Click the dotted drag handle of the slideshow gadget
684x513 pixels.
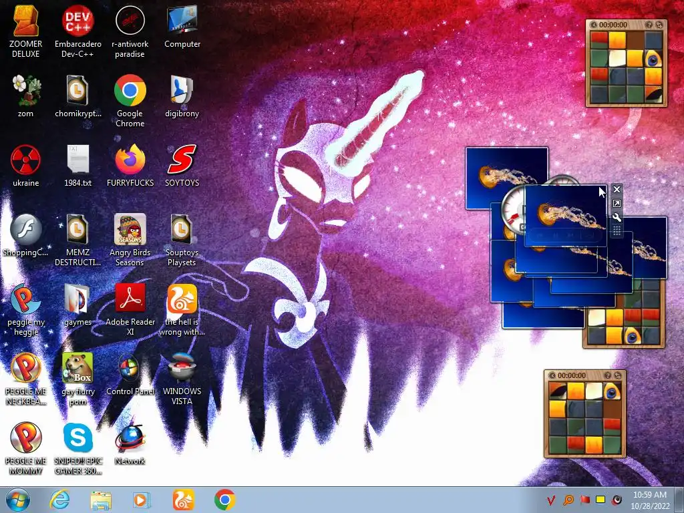pos(617,230)
